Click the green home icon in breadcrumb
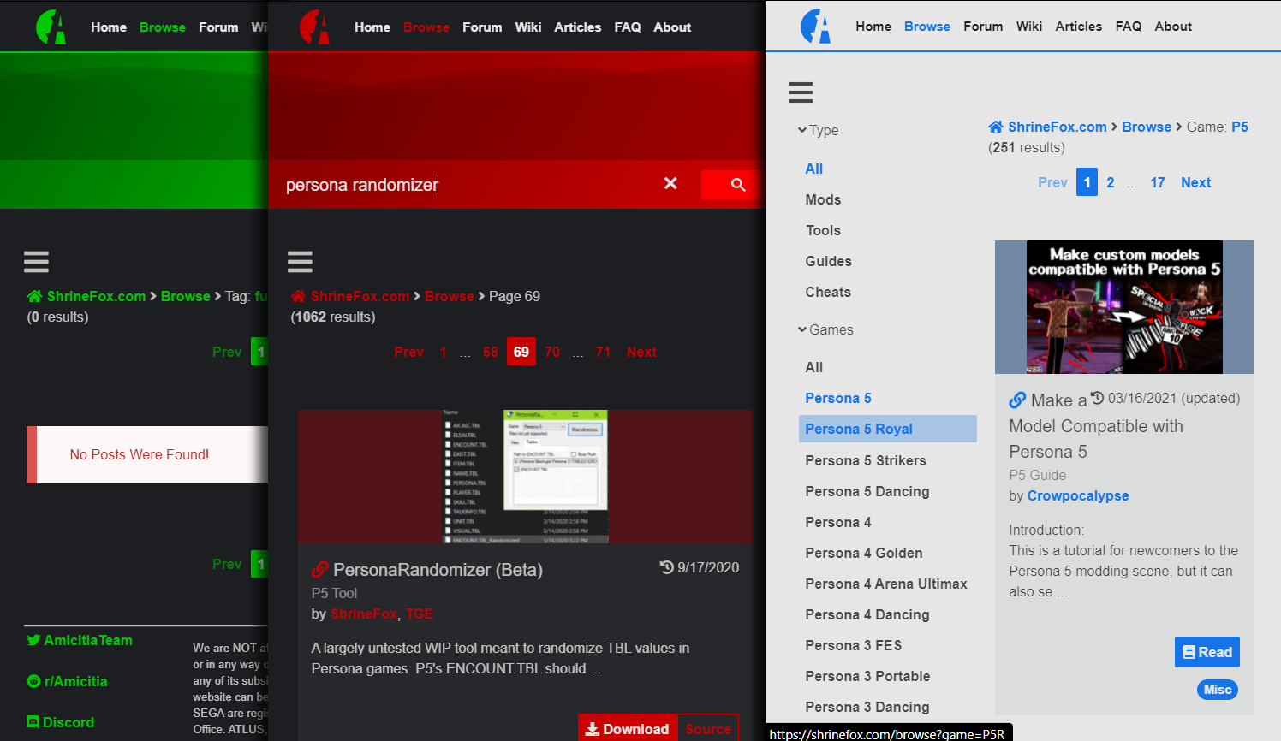The height and width of the screenshot is (741, 1281). 34,296
